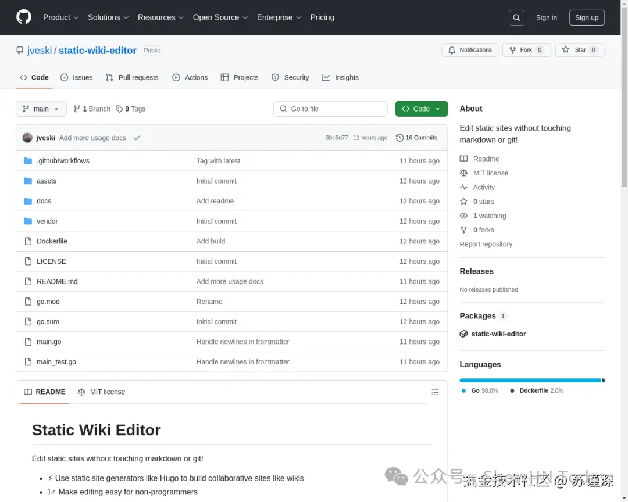Expand the Open Source menu
628x502 pixels.
[x=220, y=17]
